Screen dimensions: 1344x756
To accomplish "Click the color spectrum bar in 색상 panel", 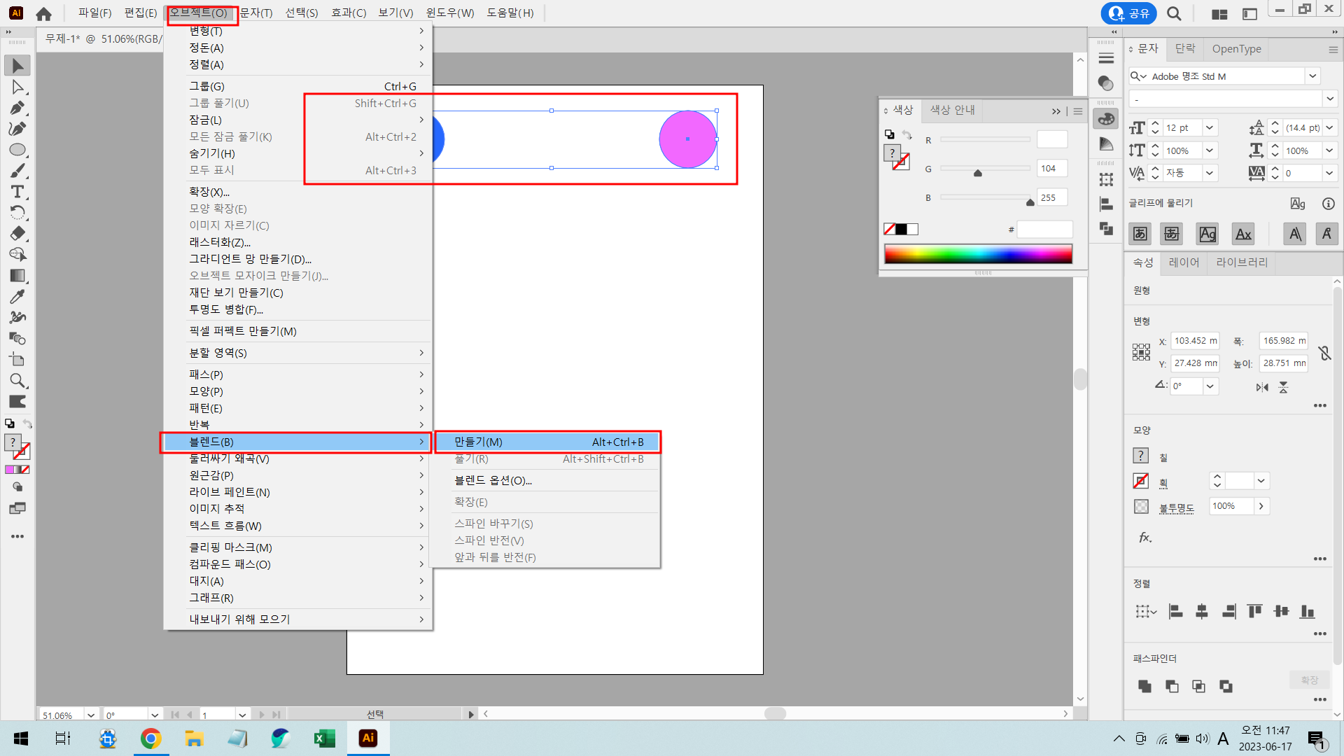I will [x=978, y=254].
